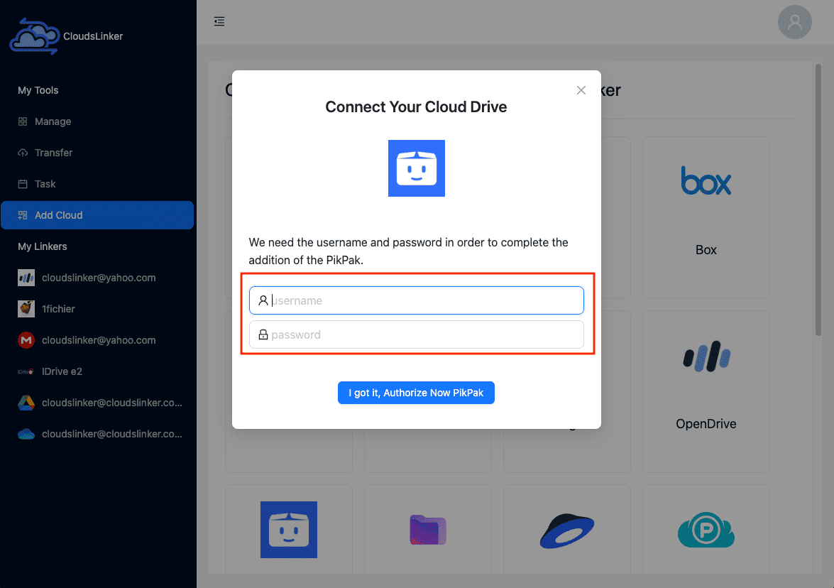Click the OneDrive blue cloud icon
The height and width of the screenshot is (588, 834).
[x=26, y=434]
